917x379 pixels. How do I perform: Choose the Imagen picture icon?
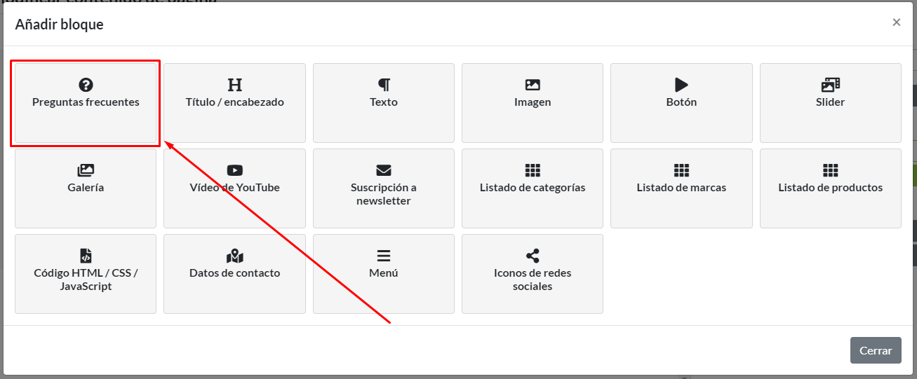pyautogui.click(x=533, y=85)
